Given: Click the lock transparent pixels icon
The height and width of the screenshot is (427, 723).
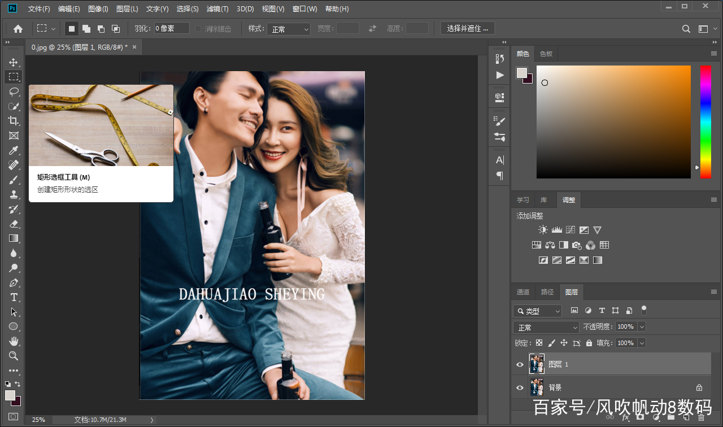Looking at the screenshot, I should point(539,343).
